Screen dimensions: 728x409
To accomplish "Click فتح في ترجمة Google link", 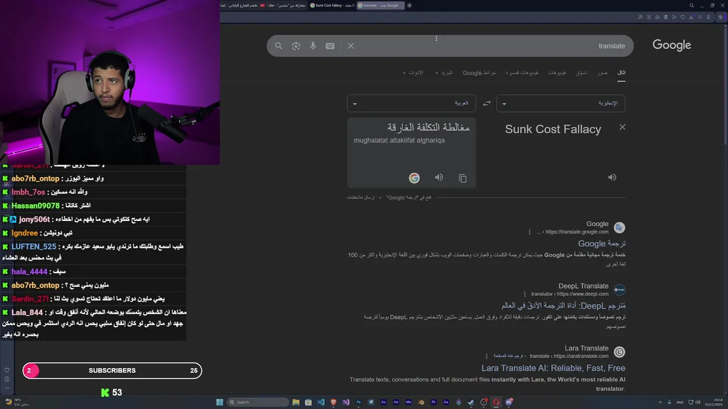I will [409, 197].
